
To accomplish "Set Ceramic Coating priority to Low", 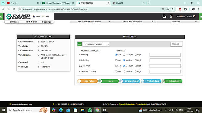I will coord(116,72).
